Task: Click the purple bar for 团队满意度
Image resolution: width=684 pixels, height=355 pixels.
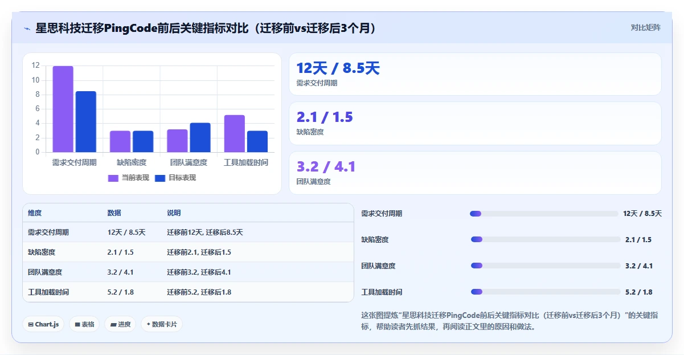Action: [x=177, y=141]
